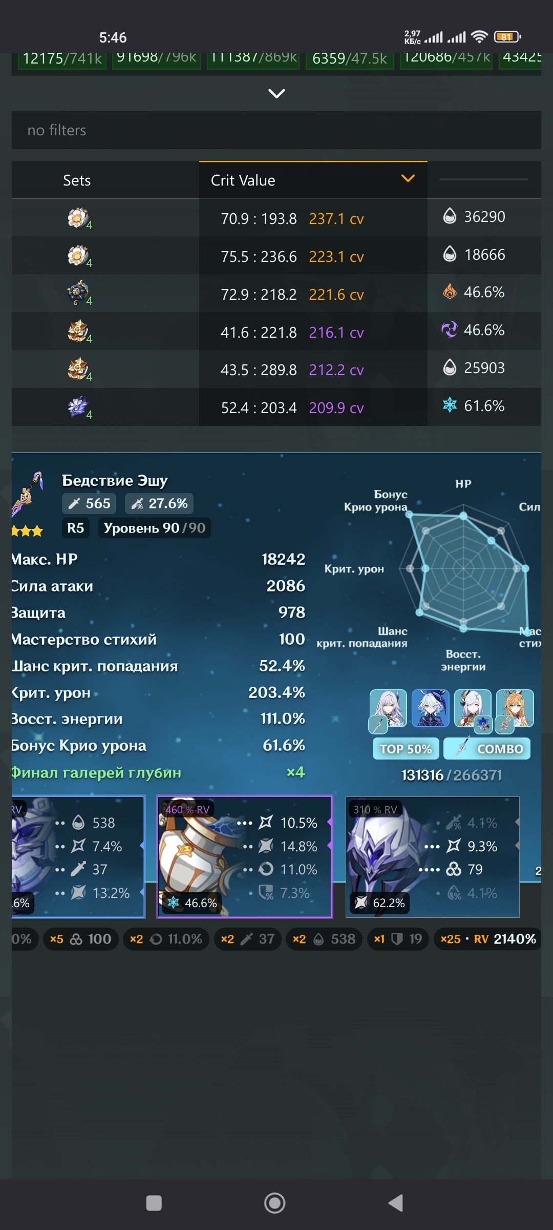Viewport: 553px width, 1230px height.
Task: Expand the collapsed section chevron above filters
Action: (x=276, y=93)
